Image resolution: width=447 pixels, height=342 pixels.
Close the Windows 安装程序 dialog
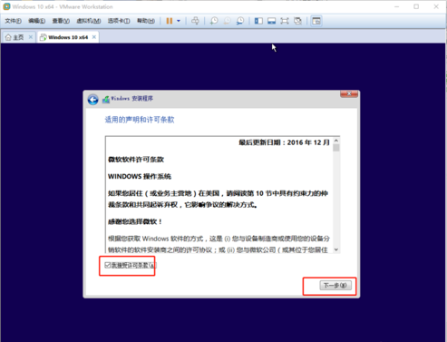pyautogui.click(x=349, y=94)
